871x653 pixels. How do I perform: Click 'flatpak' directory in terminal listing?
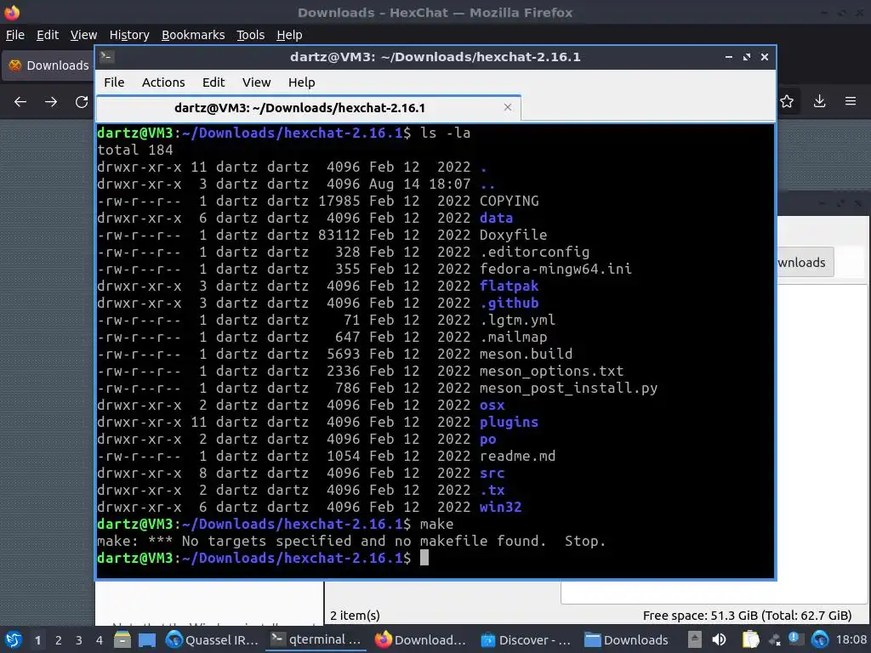(509, 286)
